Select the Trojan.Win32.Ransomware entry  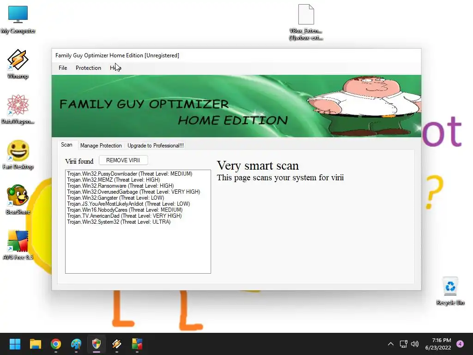click(121, 186)
